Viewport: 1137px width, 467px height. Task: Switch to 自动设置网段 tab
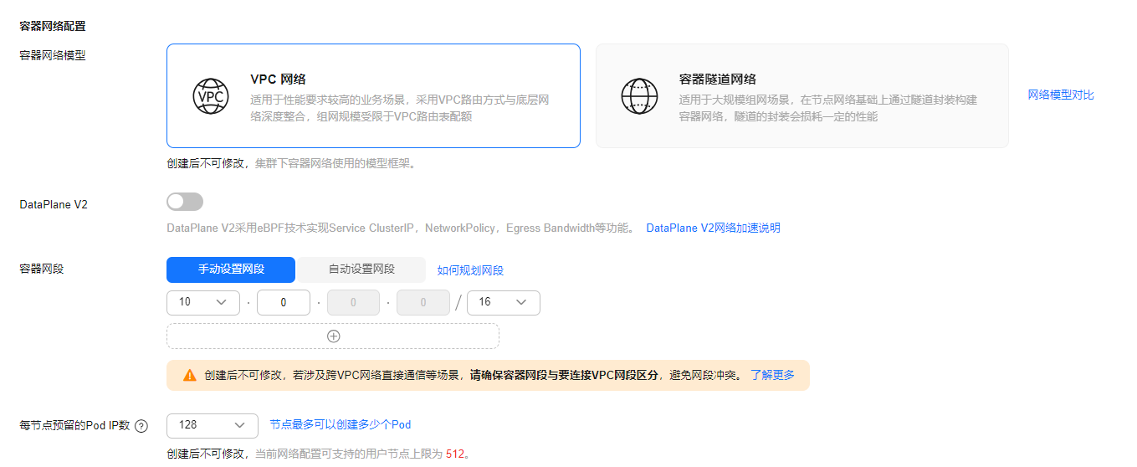coord(361,269)
